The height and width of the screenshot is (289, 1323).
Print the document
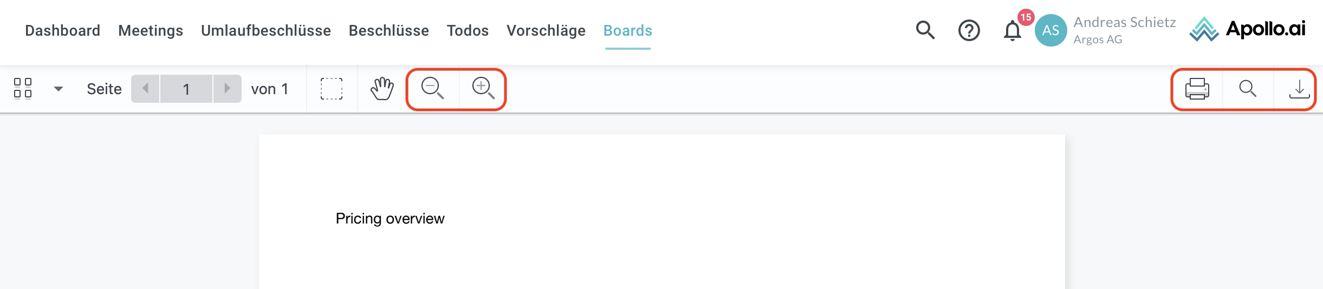pyautogui.click(x=1197, y=89)
